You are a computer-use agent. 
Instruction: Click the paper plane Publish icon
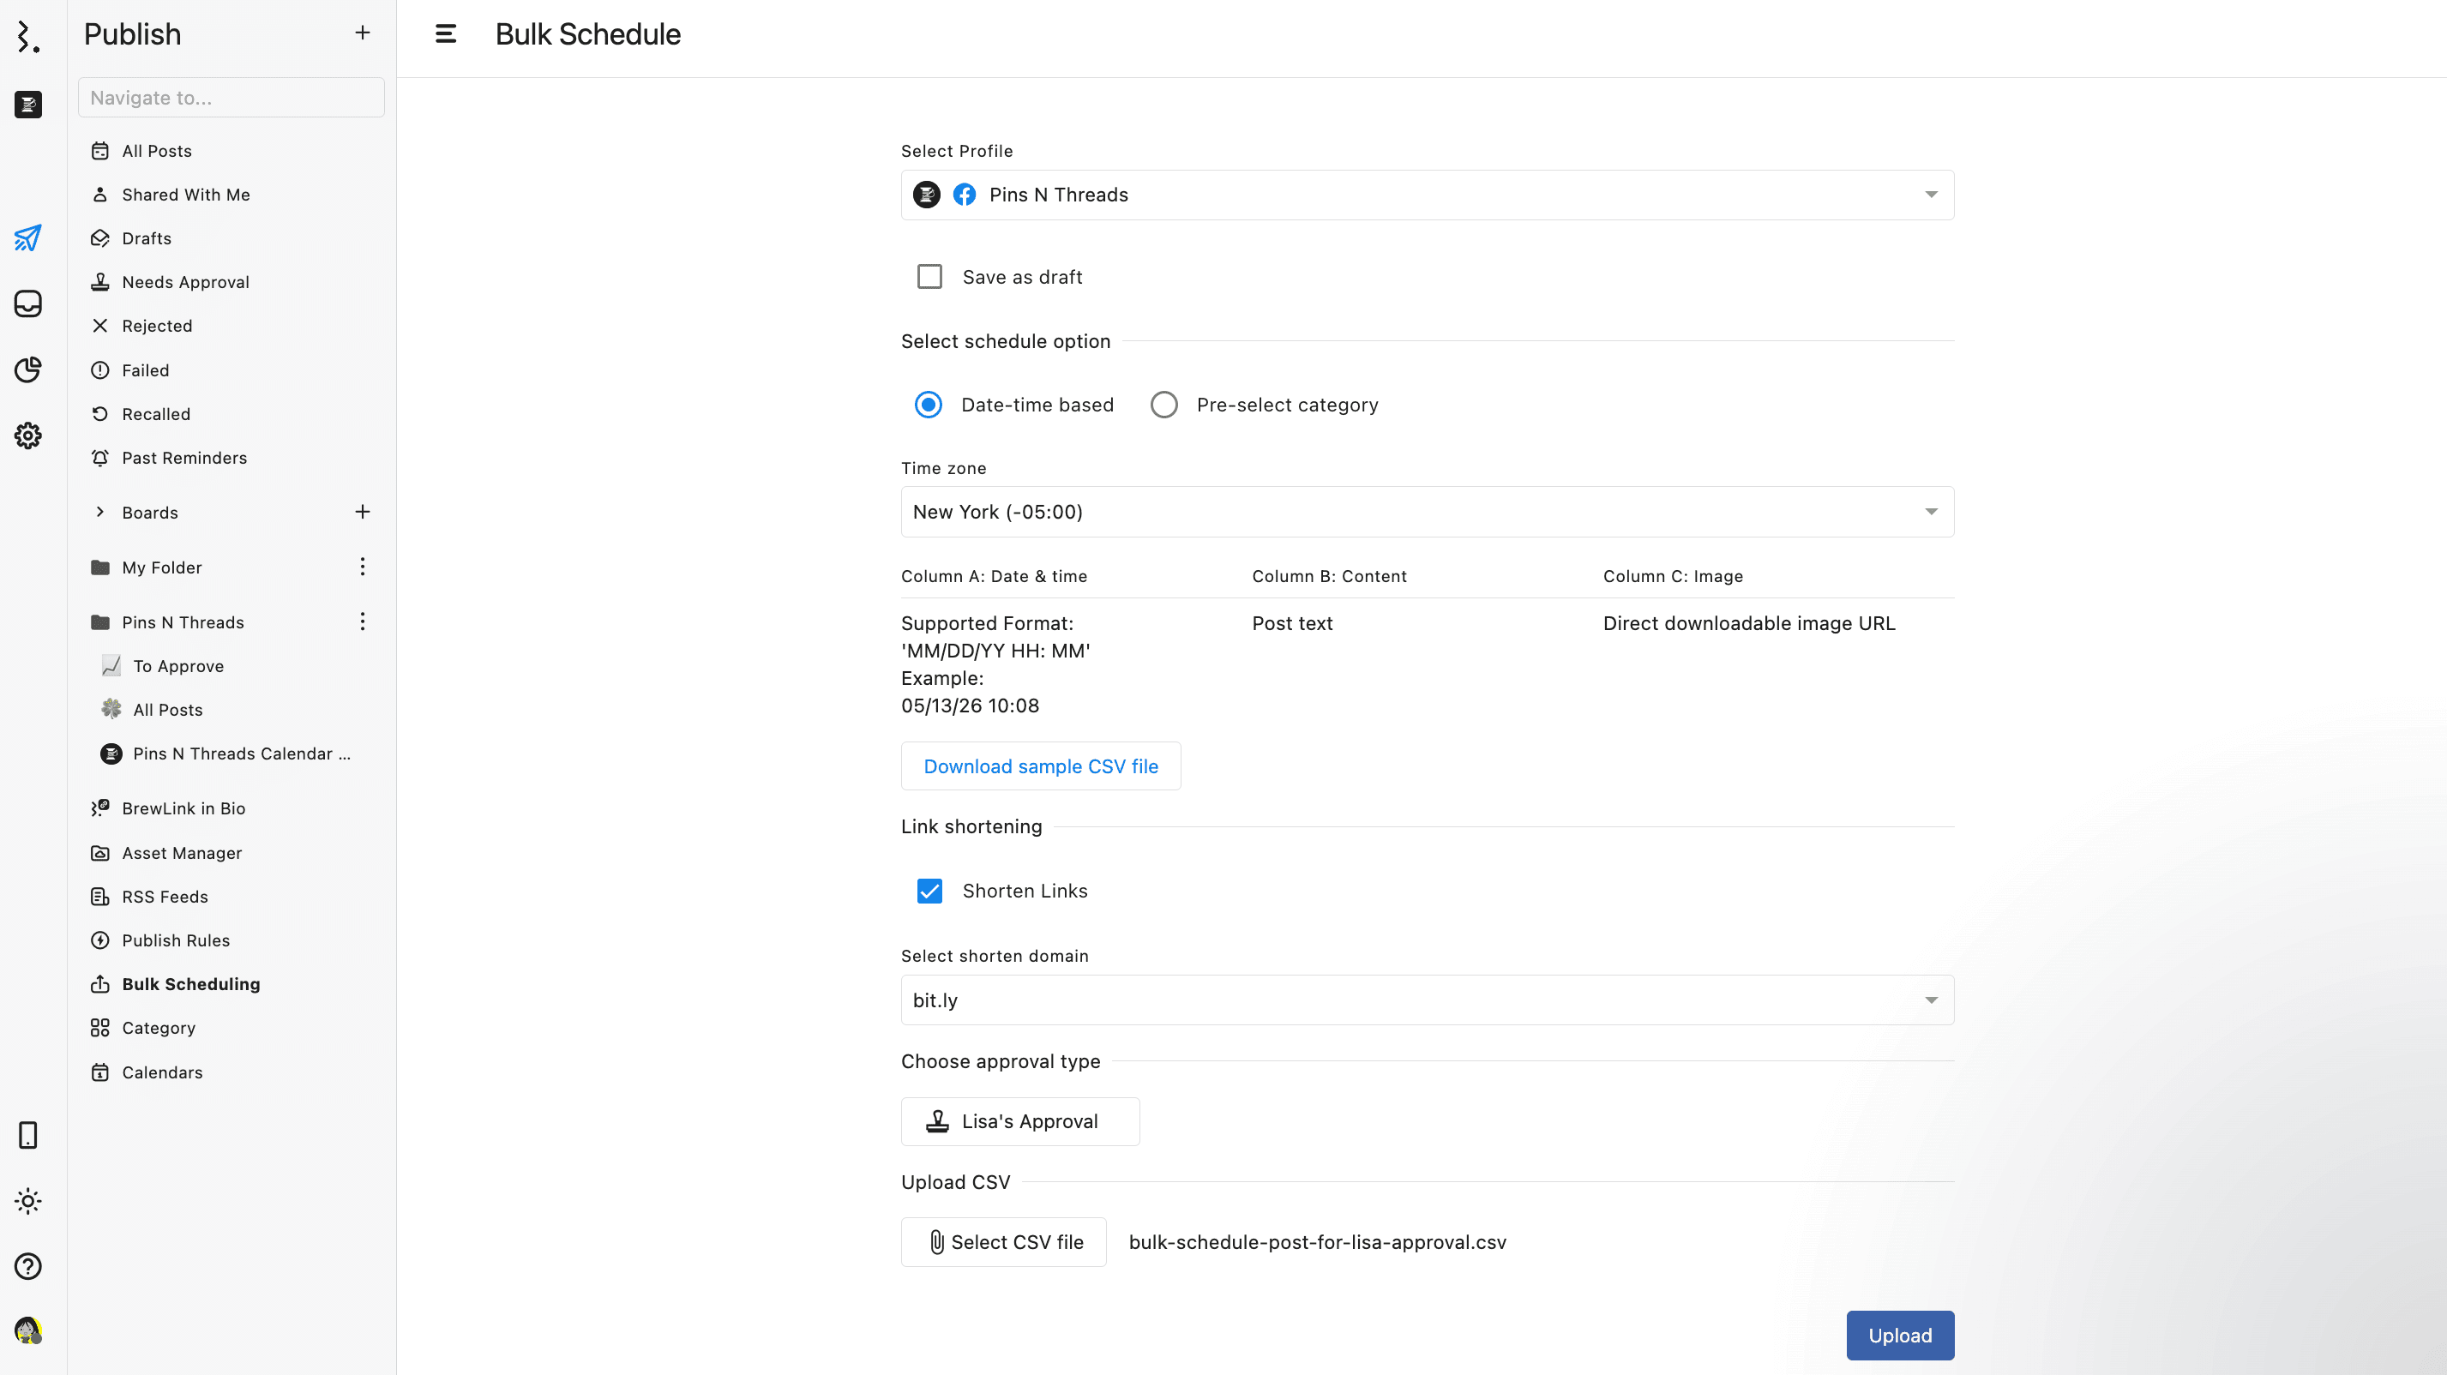[27, 237]
